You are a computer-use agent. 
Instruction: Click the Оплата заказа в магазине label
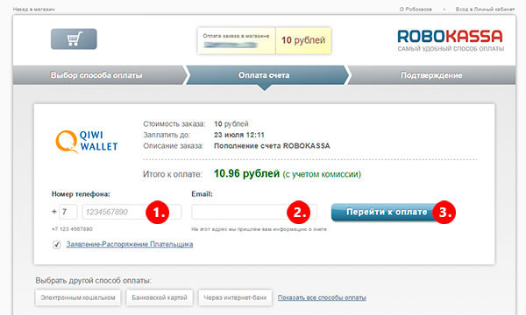236,36
